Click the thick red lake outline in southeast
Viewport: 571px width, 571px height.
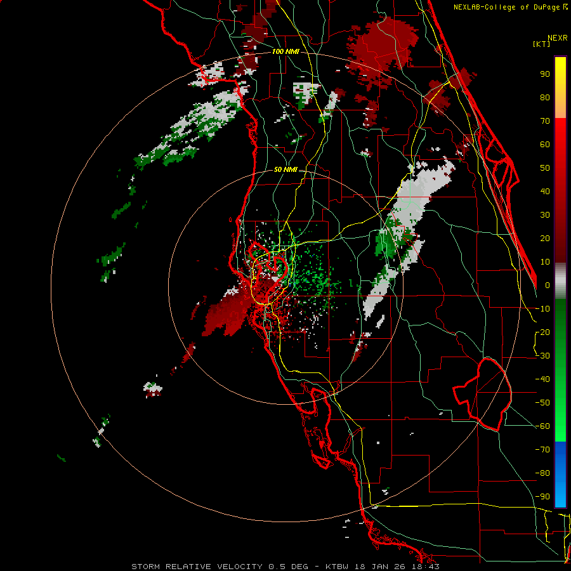coord(483,394)
